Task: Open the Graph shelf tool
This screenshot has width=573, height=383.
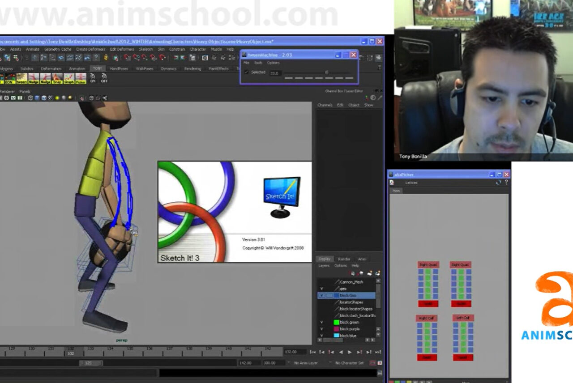Action: [69, 79]
